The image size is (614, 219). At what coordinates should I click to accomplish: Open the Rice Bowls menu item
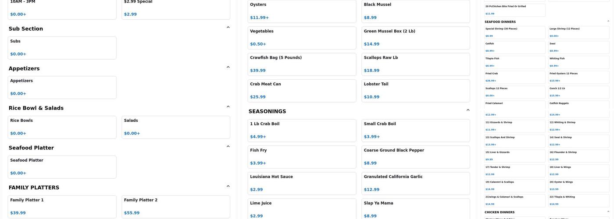tap(62, 127)
